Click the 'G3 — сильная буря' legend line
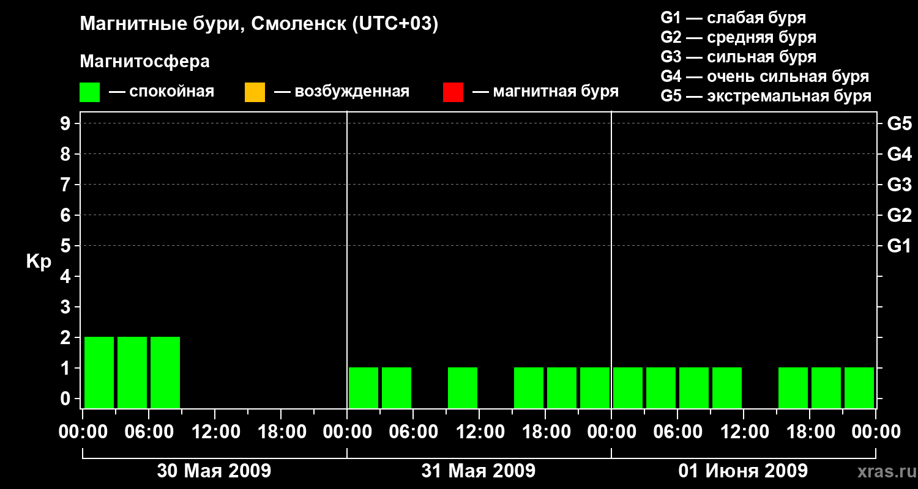Screen dimensions: 918x489 click(x=739, y=57)
